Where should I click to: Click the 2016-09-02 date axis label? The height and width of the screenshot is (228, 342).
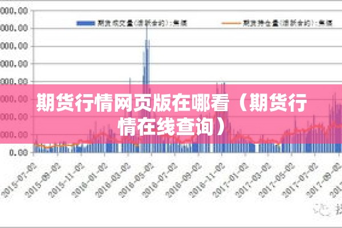(183, 181)
